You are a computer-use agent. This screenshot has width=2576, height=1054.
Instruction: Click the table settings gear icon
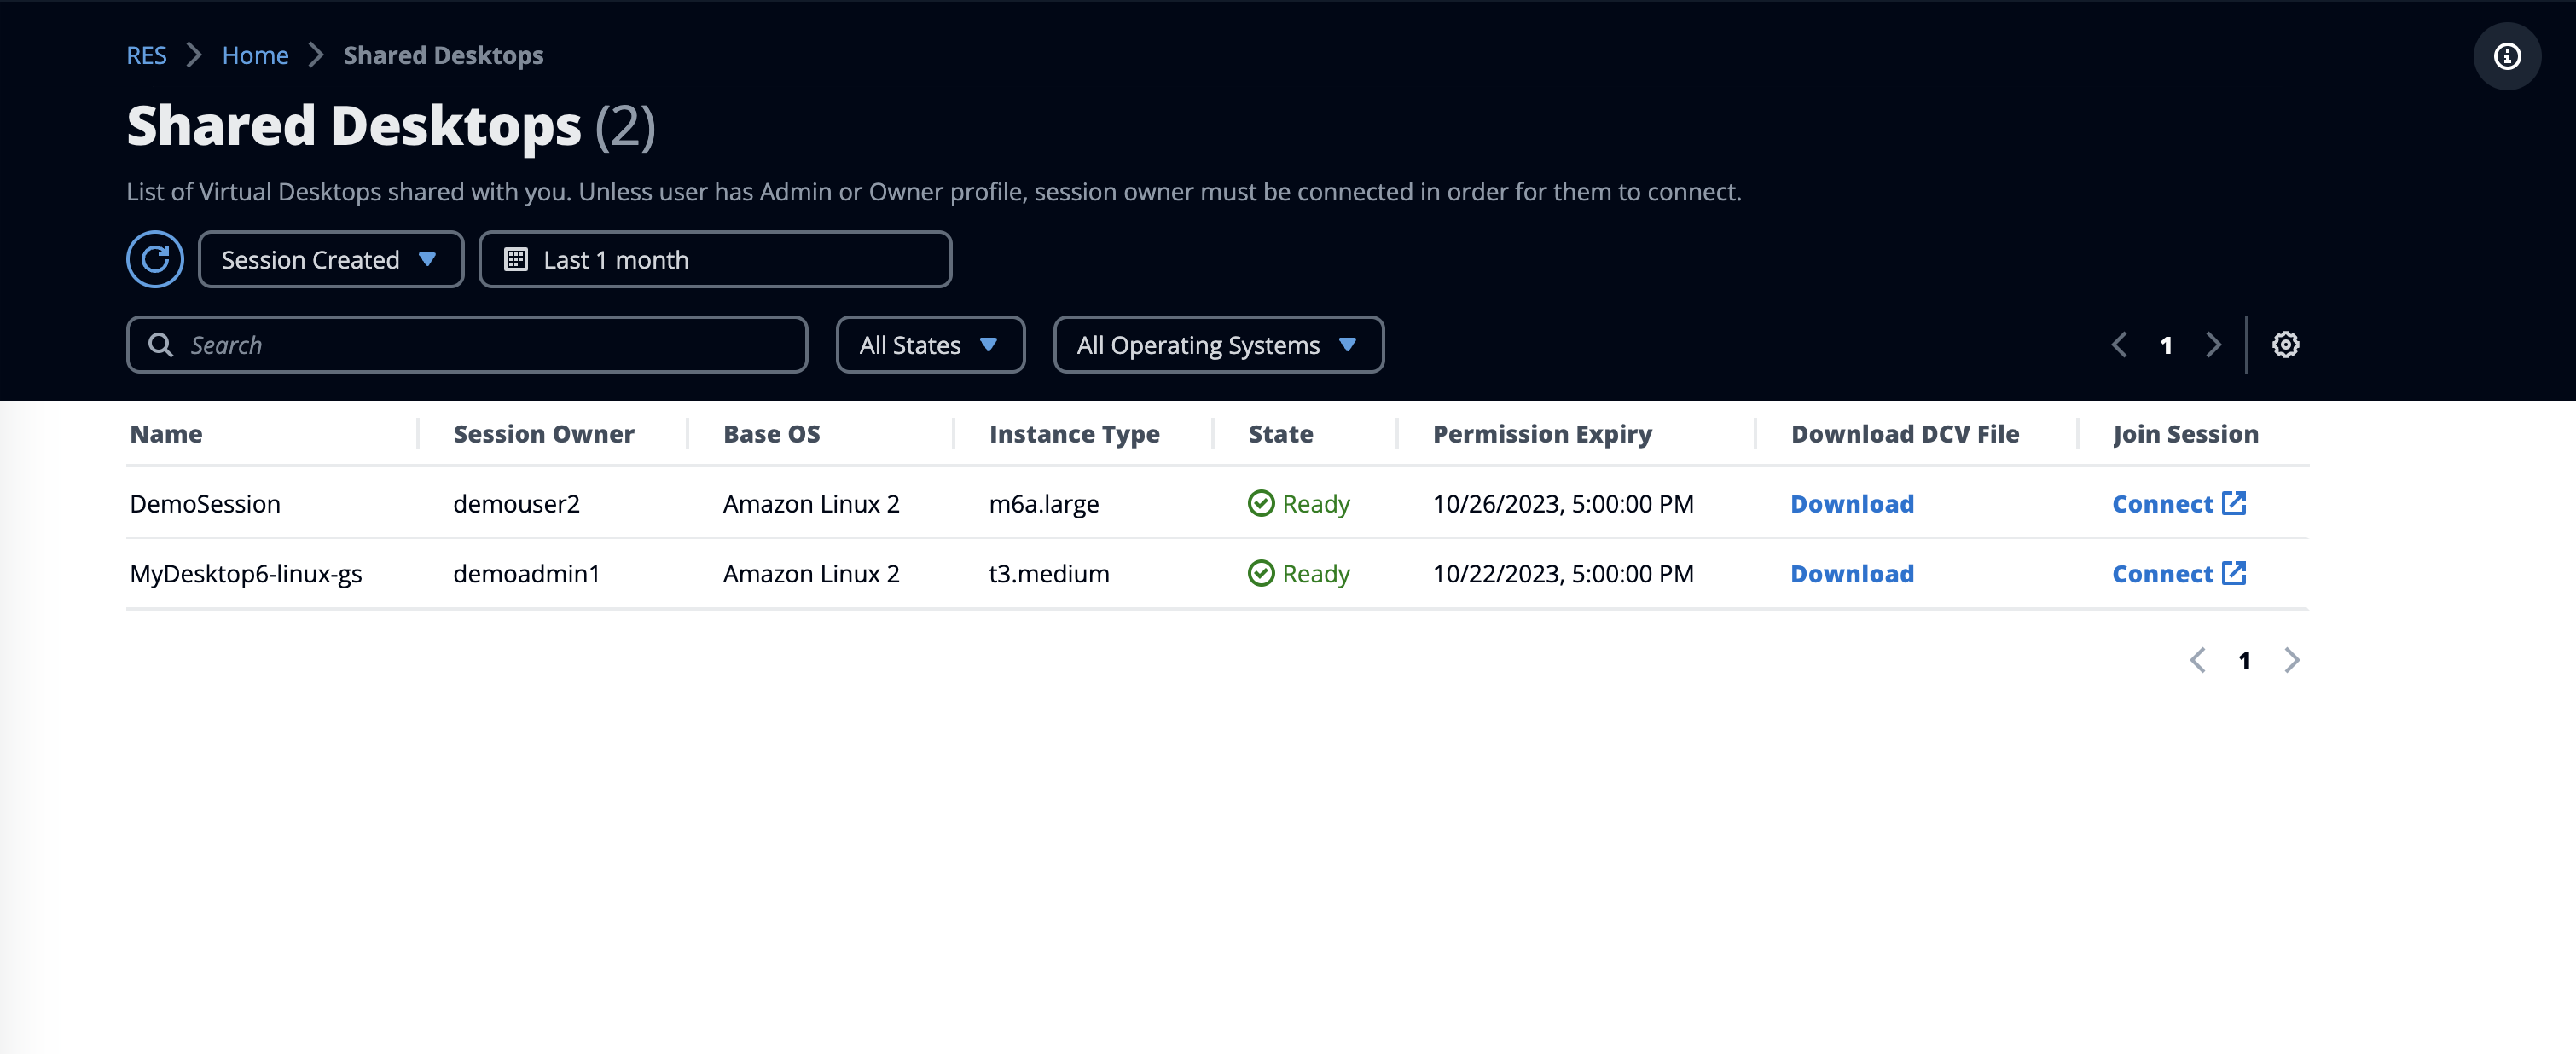click(x=2285, y=345)
